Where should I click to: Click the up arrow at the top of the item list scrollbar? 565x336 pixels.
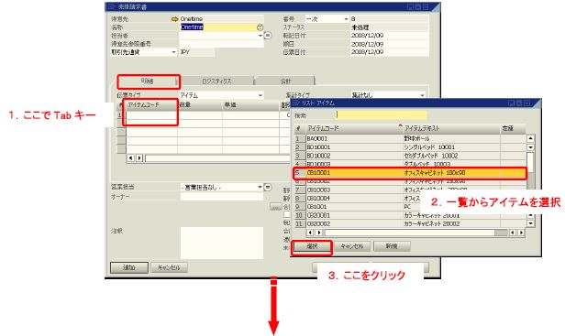pos(530,138)
